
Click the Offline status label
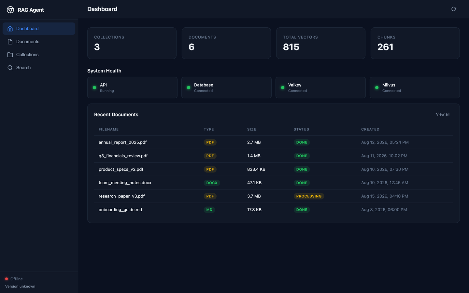(x=17, y=279)
